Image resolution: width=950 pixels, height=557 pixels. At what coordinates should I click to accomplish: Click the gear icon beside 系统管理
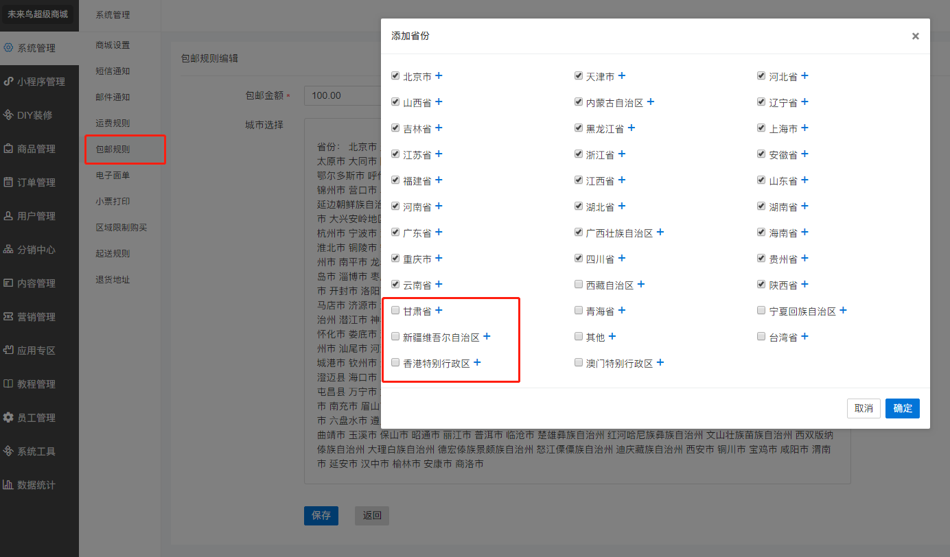[8, 48]
